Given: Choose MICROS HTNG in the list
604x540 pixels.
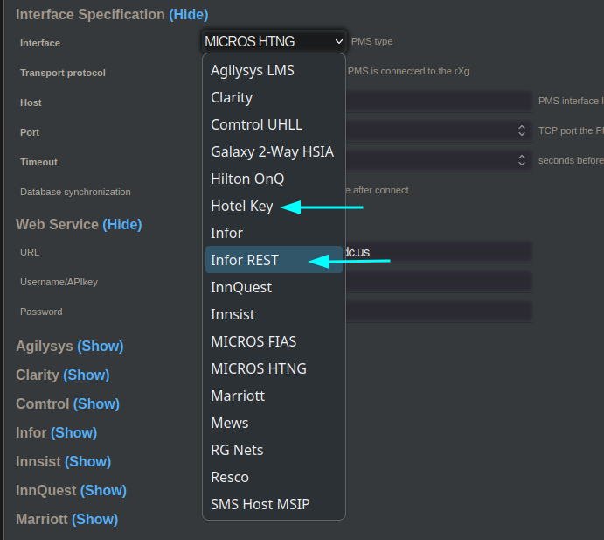Looking at the screenshot, I should (x=274, y=368).
